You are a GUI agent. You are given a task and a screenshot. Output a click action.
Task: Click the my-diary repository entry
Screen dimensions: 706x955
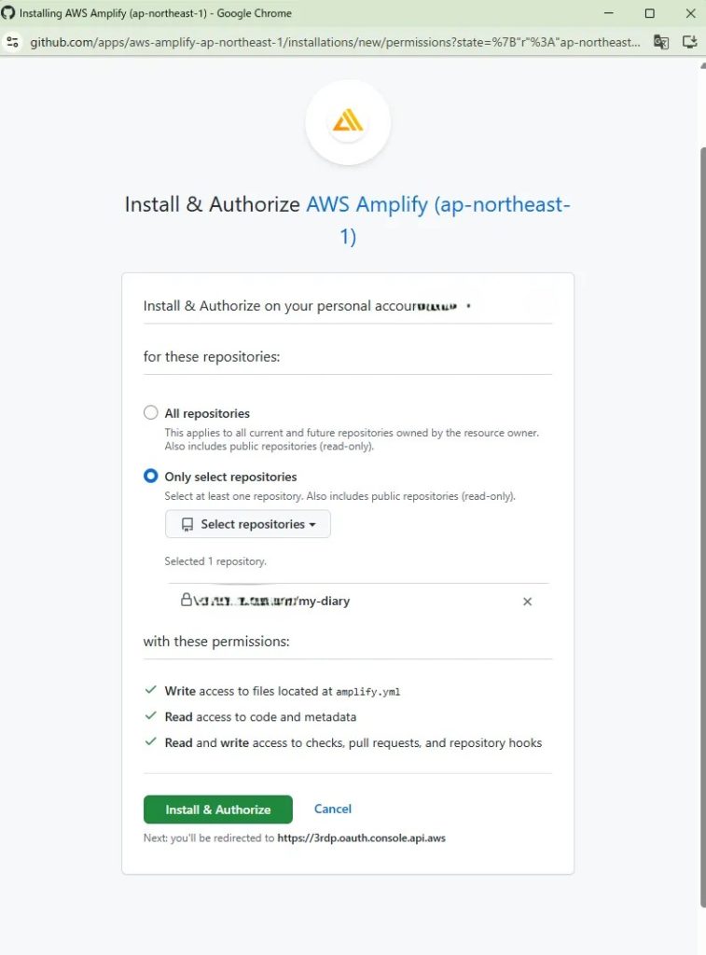[x=323, y=602]
